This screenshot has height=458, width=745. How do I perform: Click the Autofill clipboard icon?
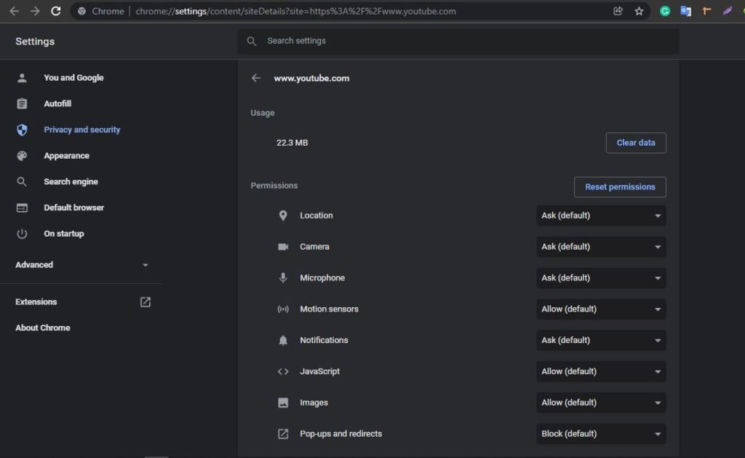(x=22, y=103)
